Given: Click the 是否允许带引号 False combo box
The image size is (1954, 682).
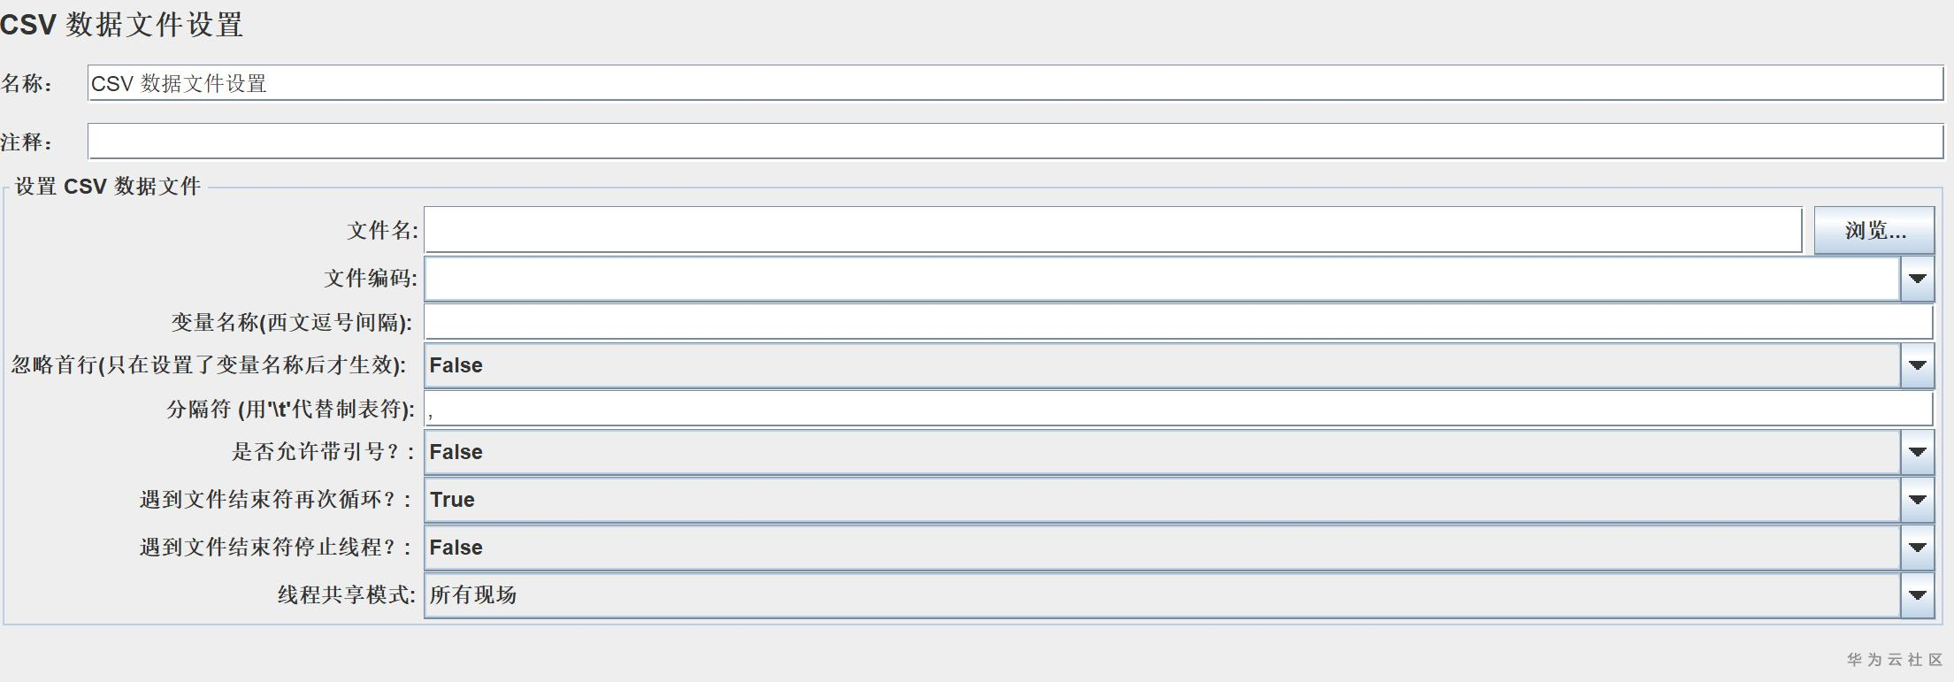Looking at the screenshot, I should pyautogui.click(x=1161, y=452).
